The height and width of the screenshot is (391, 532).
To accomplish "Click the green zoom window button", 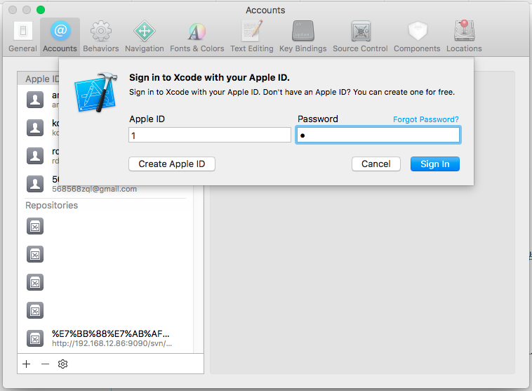I will click(x=41, y=10).
